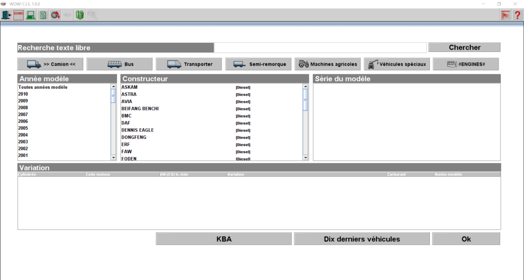Click scroll-up arrow of Constructeur list
The height and width of the screenshot is (280, 524).
click(305, 87)
